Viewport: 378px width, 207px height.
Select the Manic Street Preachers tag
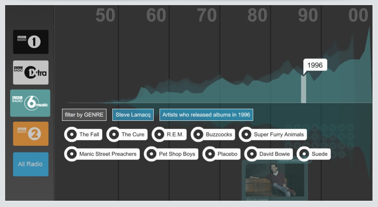pyautogui.click(x=108, y=154)
